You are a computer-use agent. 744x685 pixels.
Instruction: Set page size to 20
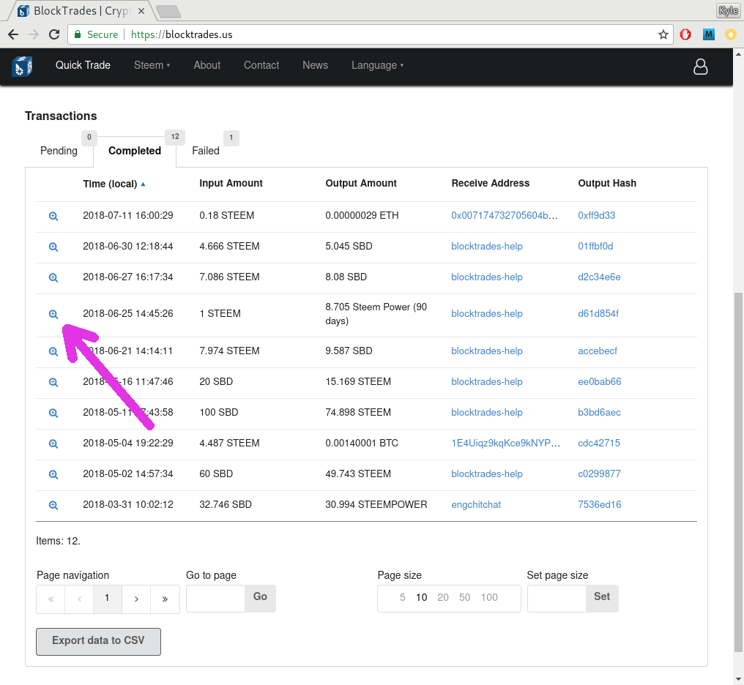pyautogui.click(x=443, y=597)
